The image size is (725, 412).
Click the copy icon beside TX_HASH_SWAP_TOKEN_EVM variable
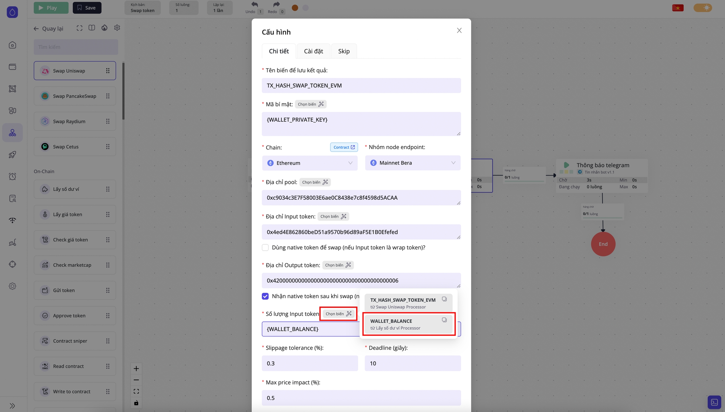pyautogui.click(x=444, y=299)
